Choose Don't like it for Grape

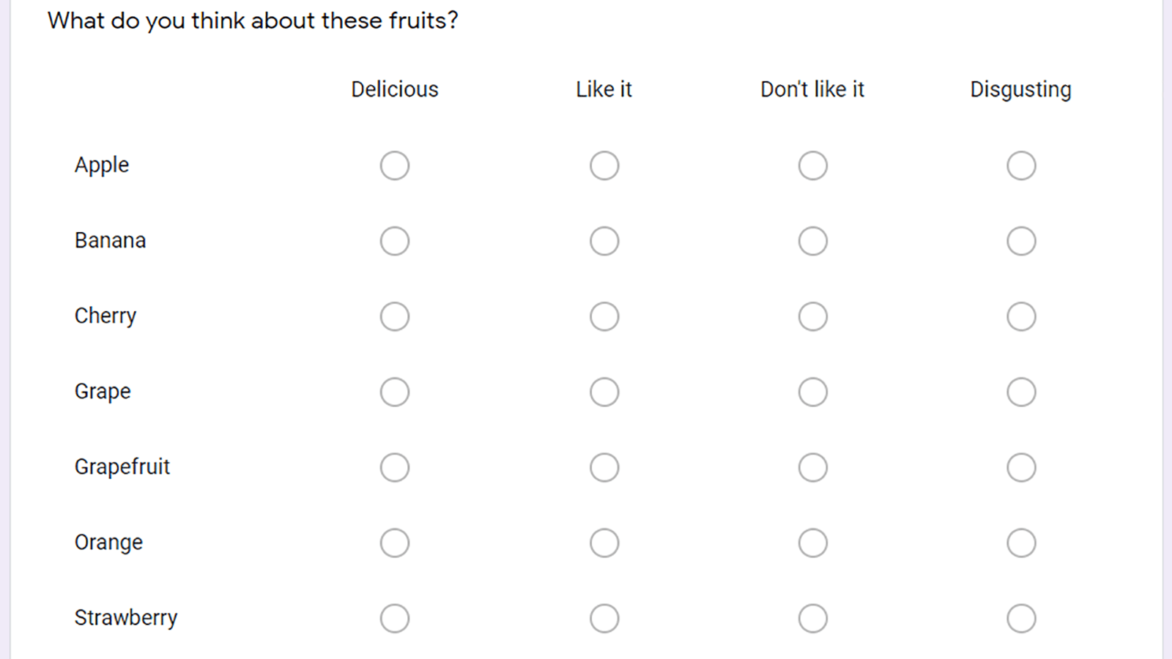pos(813,392)
